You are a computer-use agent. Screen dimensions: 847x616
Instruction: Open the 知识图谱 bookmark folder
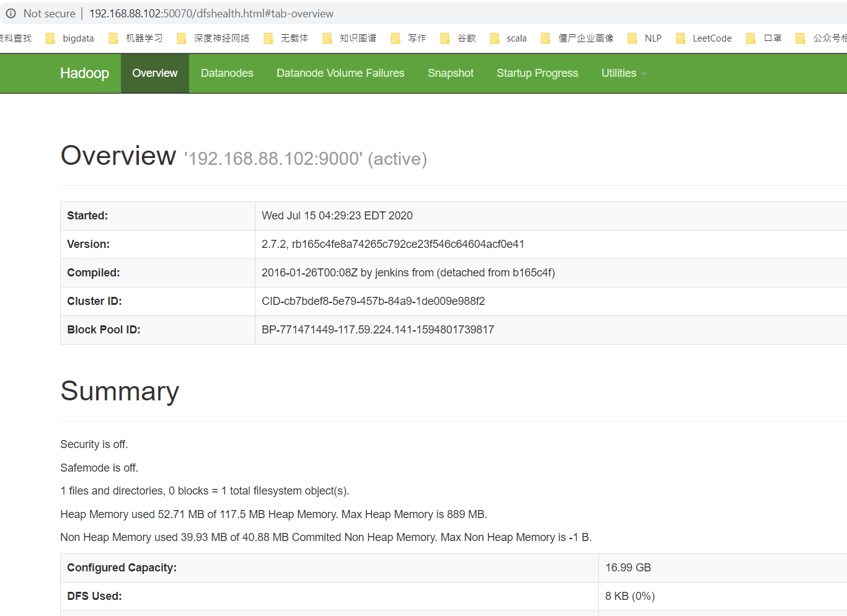(x=350, y=38)
